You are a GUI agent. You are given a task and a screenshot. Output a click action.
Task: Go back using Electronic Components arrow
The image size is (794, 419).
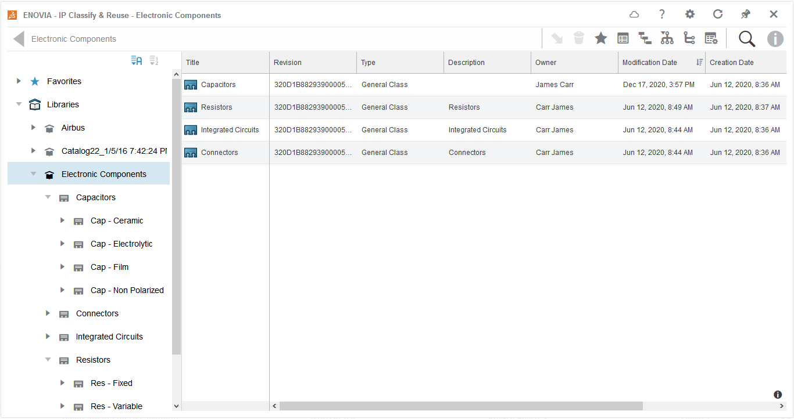pyautogui.click(x=19, y=39)
